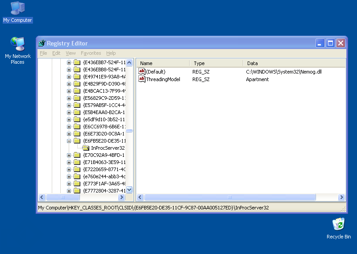This screenshot has height=254, width=357.
Task: Maximize the Registry Editor window
Action: (330, 43)
